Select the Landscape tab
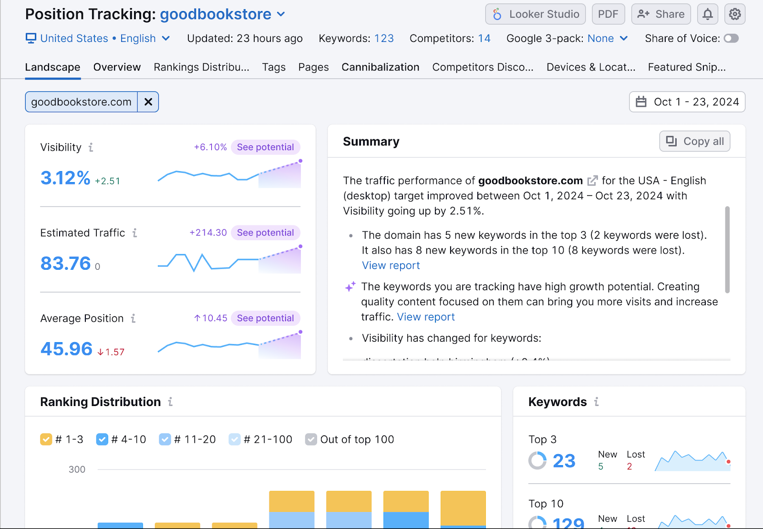 (52, 67)
